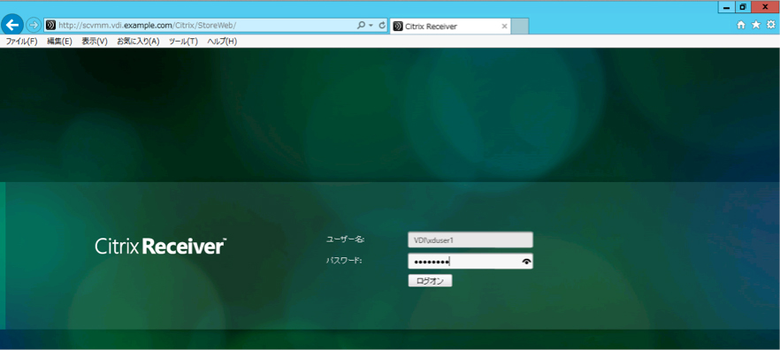Click the ログオン button
Screen dimensions: 780x350
click(431, 281)
